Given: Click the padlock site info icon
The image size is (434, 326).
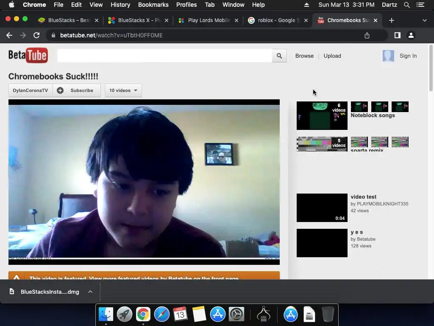Looking at the screenshot, I should pyautogui.click(x=53, y=35).
